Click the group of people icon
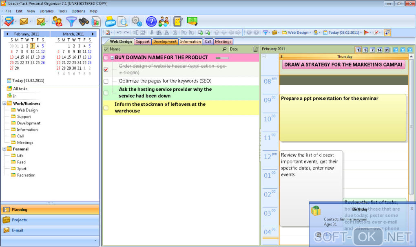 [164, 22]
